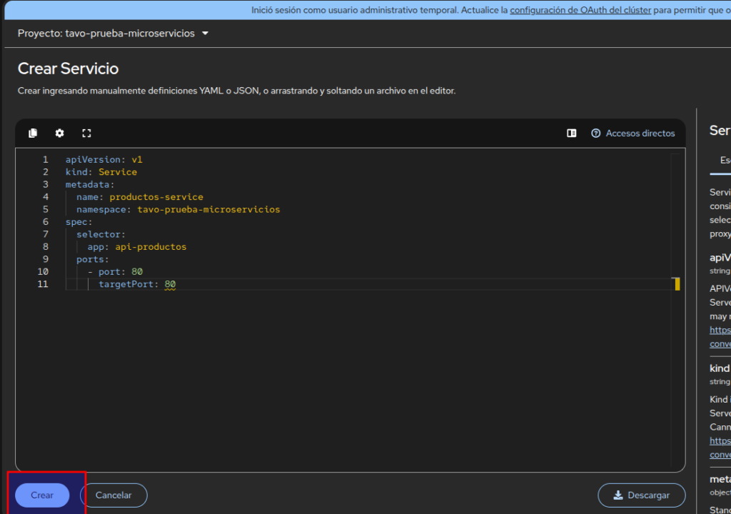Image resolution: width=731 pixels, height=514 pixels.
Task: Toggle fullscreen editor icon
Action: tap(86, 133)
